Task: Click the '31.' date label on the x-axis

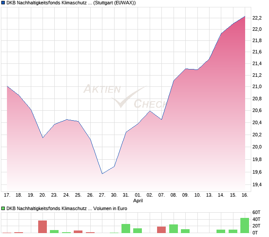Action: (126, 195)
